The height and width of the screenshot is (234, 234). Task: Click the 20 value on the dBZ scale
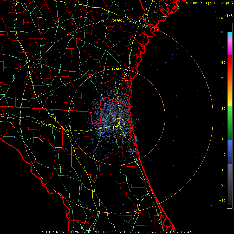pyautogui.click(x=223, y=124)
